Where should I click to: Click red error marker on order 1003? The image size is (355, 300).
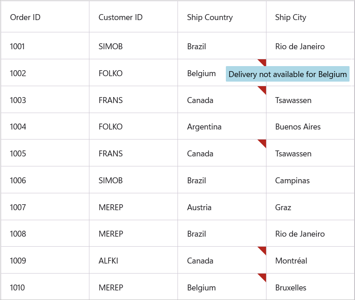pos(263,88)
